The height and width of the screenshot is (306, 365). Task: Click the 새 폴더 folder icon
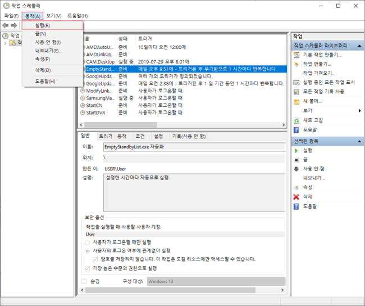click(x=296, y=101)
